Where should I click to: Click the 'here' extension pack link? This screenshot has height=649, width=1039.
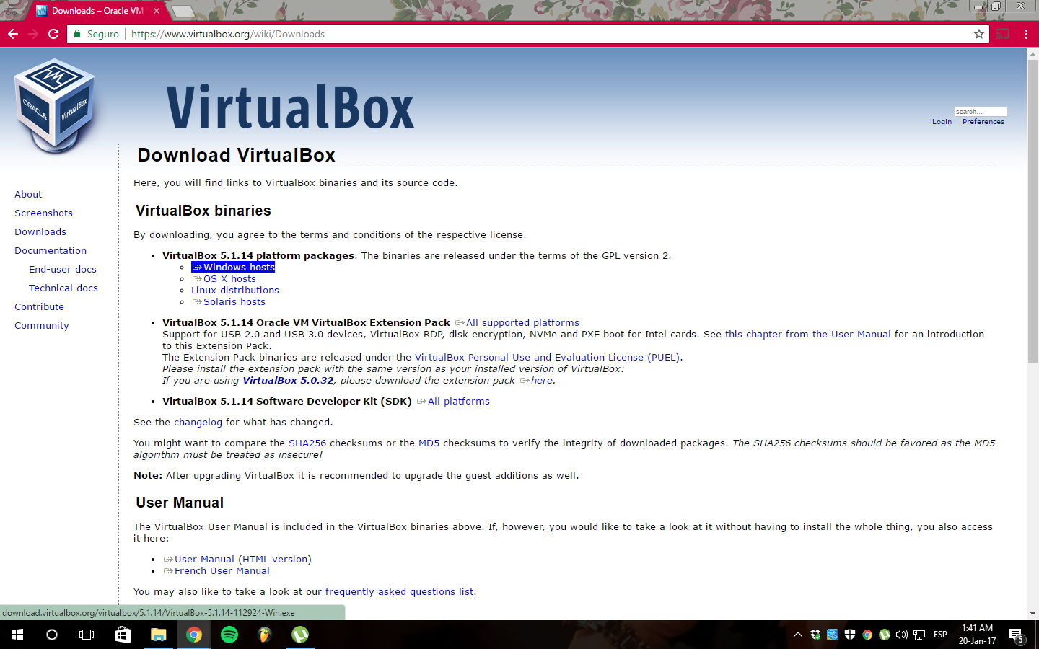537,380
